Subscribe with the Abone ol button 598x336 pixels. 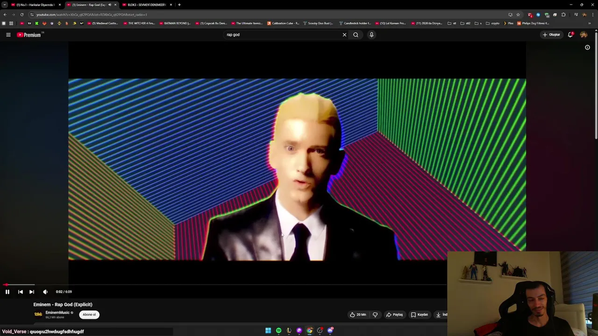click(x=89, y=315)
